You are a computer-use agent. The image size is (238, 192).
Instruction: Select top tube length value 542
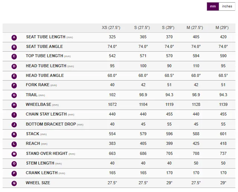click(112, 56)
